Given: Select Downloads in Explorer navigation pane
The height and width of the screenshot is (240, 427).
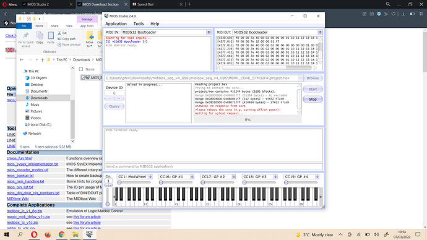Looking at the screenshot, I should 38,98.
